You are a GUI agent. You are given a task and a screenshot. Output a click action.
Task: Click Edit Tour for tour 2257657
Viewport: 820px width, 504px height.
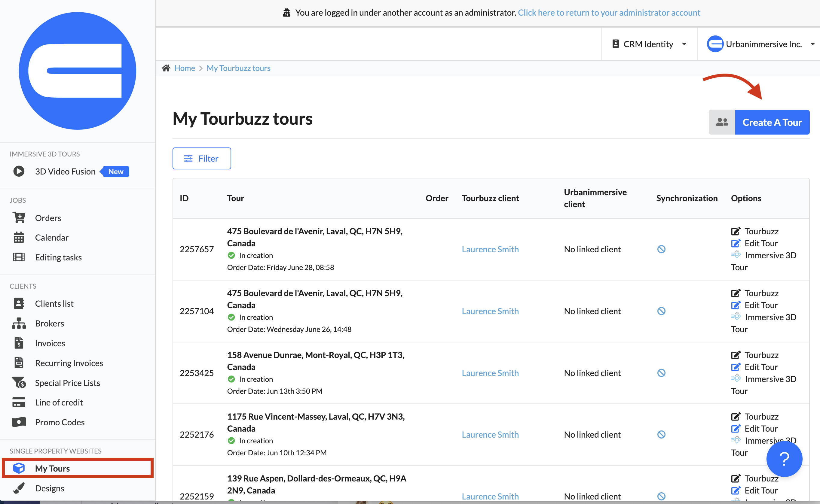(761, 243)
